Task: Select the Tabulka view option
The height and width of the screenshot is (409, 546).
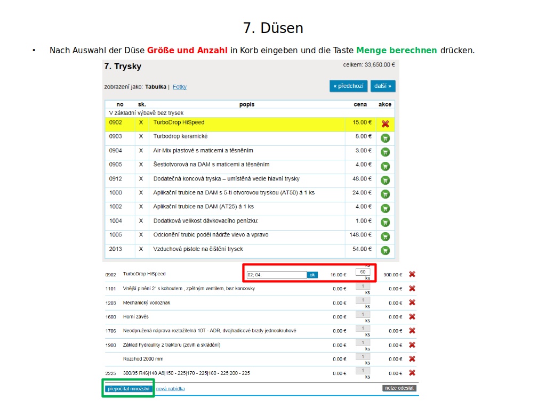Action: click(156, 87)
